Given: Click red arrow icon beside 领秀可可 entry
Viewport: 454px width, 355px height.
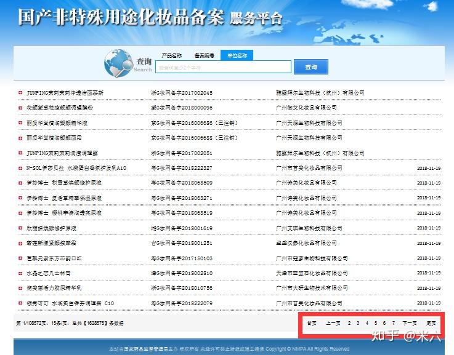Looking at the screenshot, I should click(20, 303).
